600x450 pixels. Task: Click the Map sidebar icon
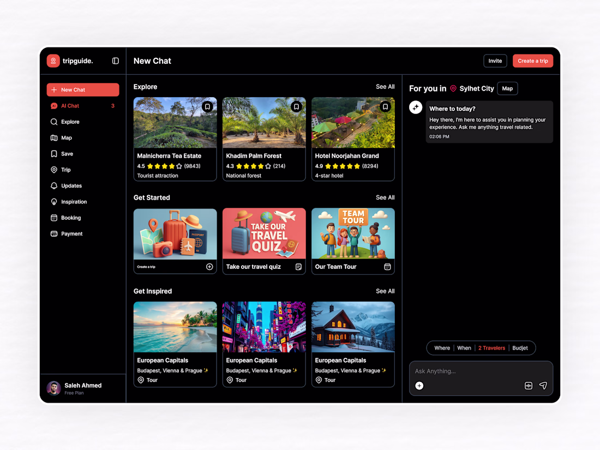54,138
